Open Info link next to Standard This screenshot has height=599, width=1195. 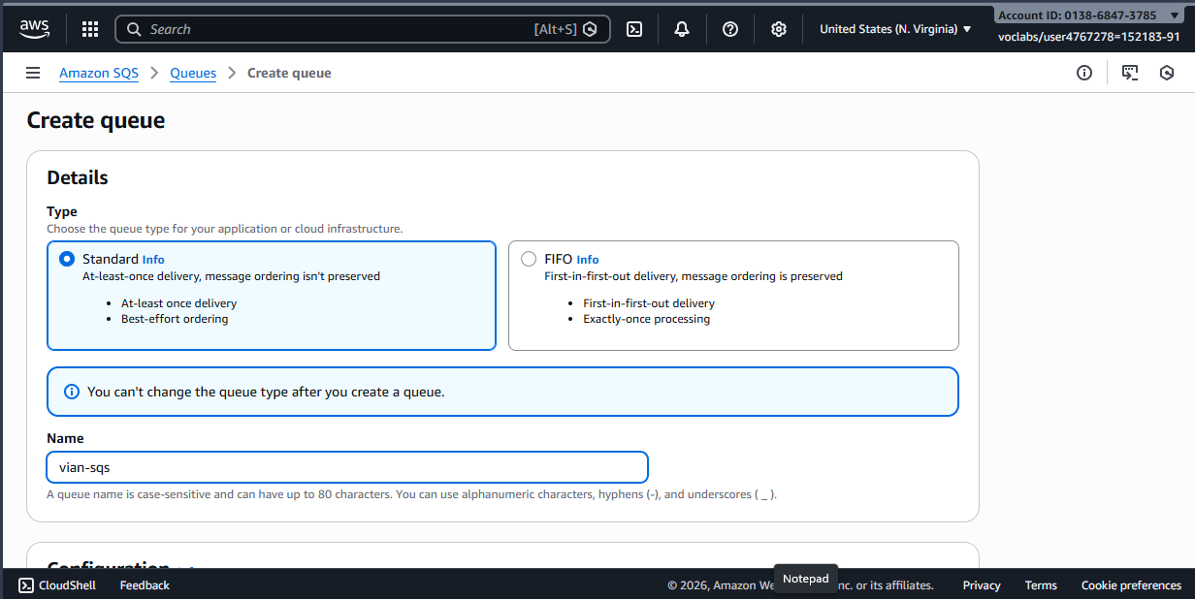(153, 260)
